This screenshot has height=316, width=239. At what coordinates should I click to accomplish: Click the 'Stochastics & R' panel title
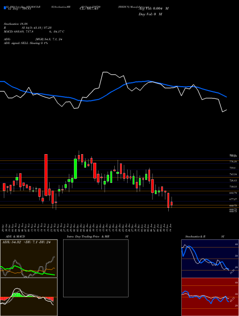point(195,237)
